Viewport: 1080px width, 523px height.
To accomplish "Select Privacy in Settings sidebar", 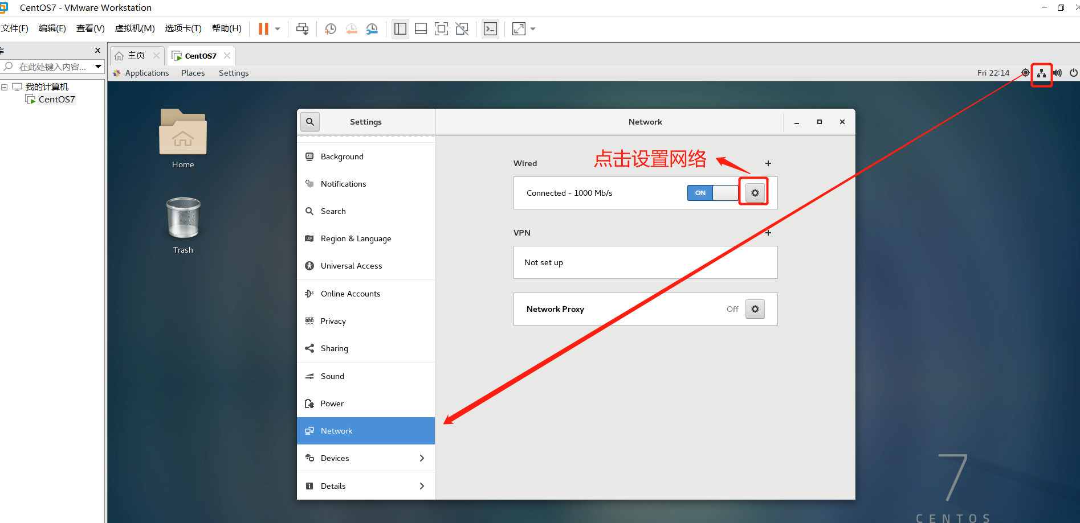I will pos(366,321).
